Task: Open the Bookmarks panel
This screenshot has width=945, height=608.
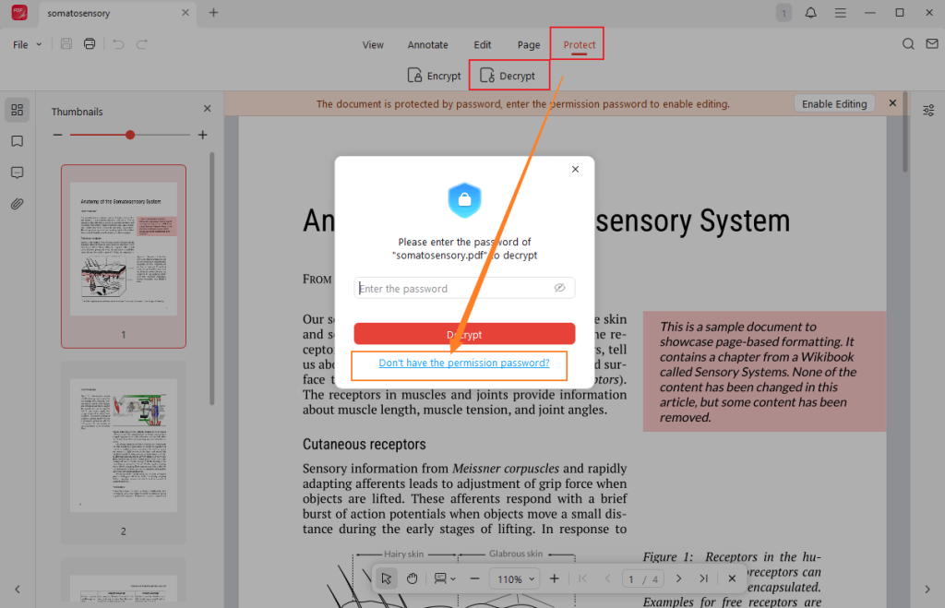Action: click(x=17, y=141)
